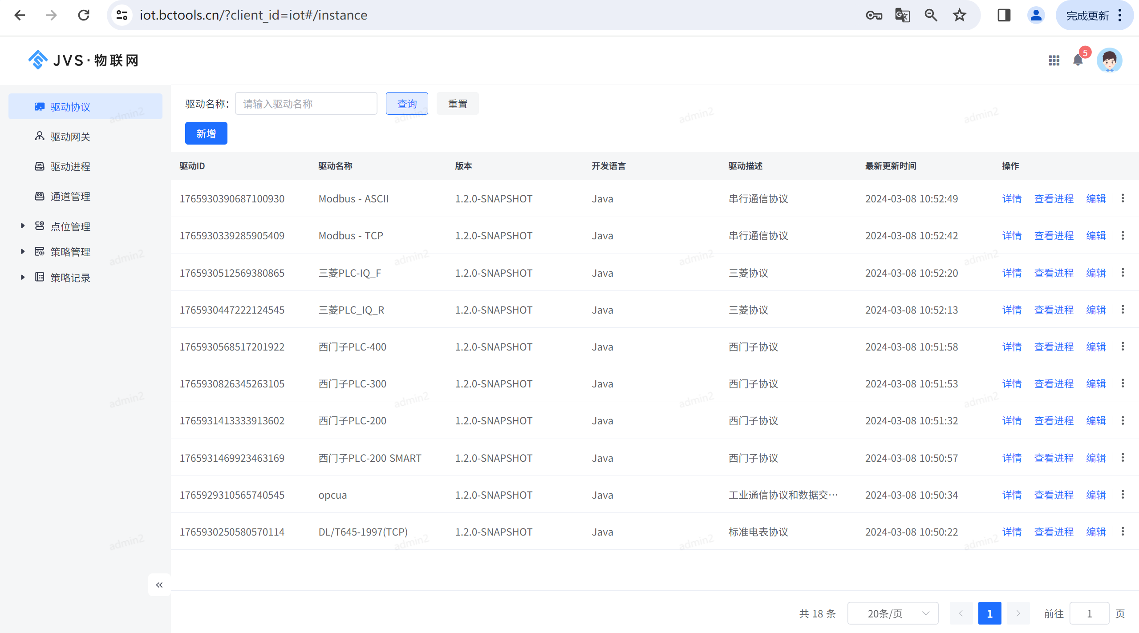Open the user avatar menu

(1109, 60)
